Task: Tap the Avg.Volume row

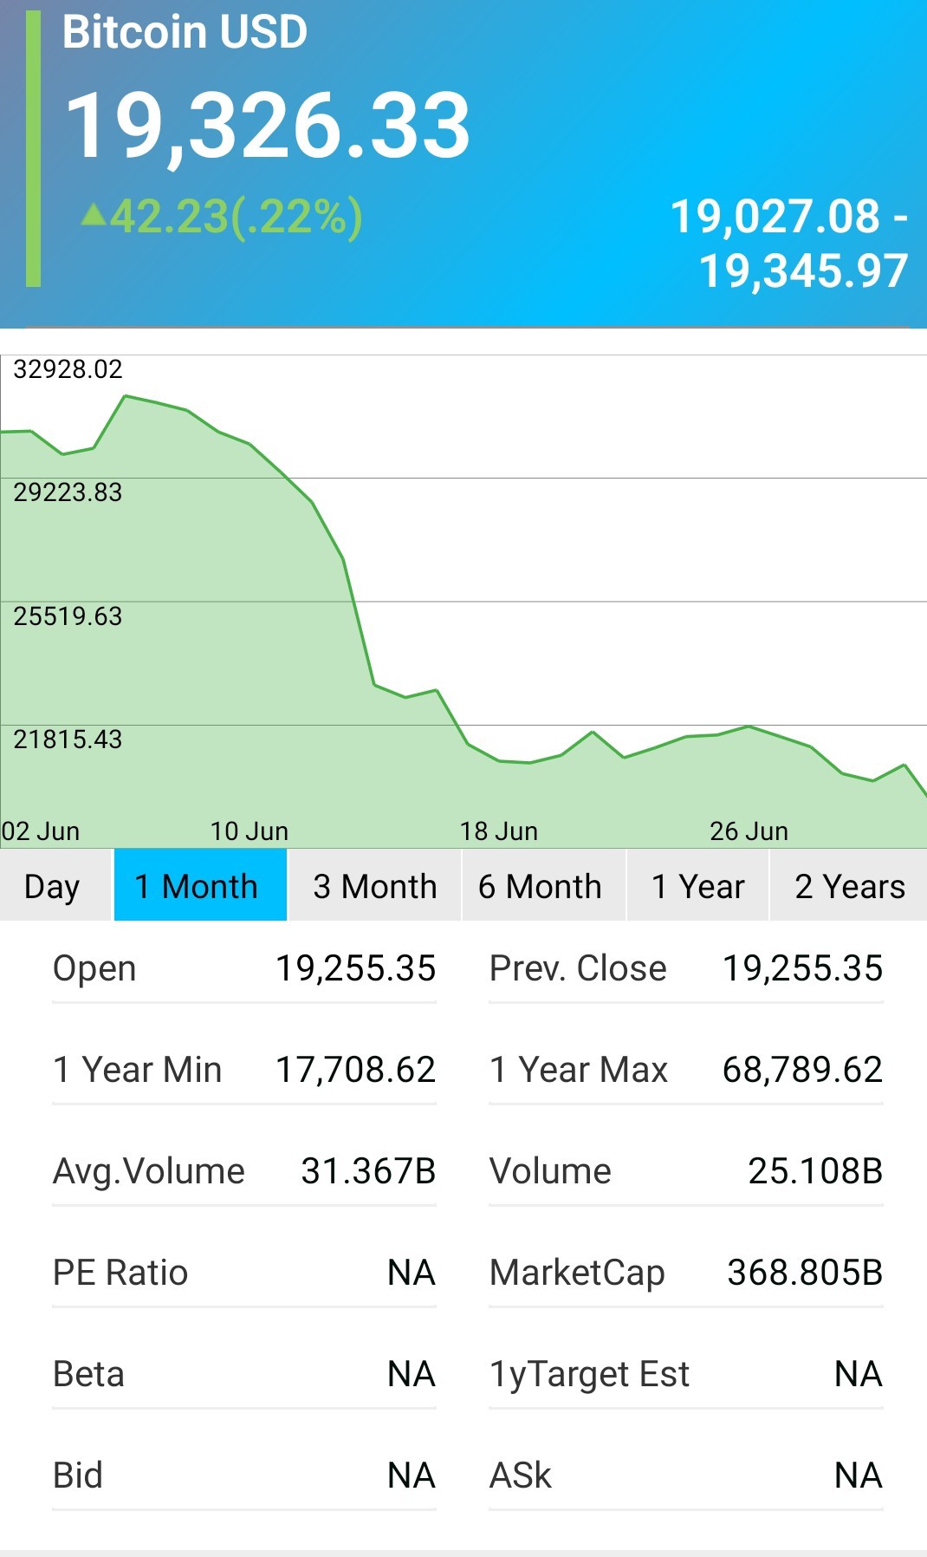Action: (x=244, y=1172)
